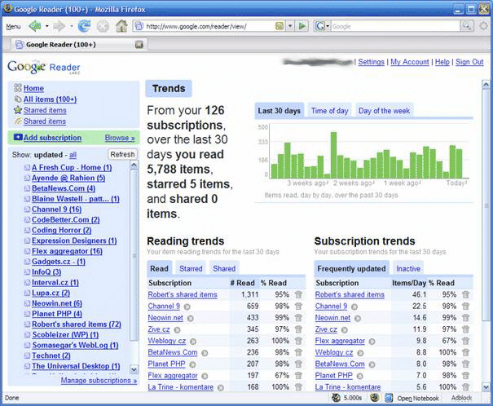The height and width of the screenshot is (406, 493).
Task: Click the Google Reader logo
Action: (44, 67)
